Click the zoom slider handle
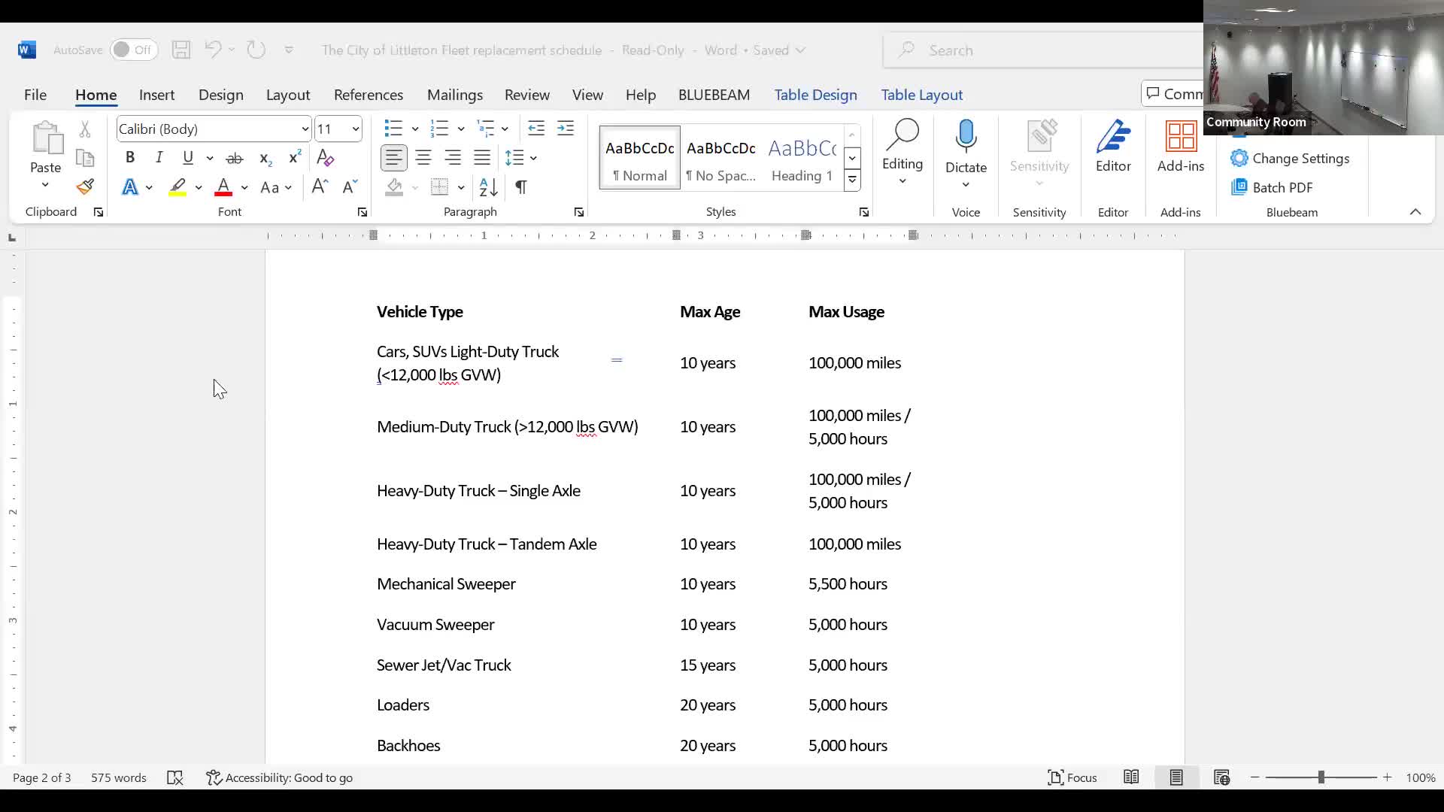The width and height of the screenshot is (1444, 812). pos(1321,777)
